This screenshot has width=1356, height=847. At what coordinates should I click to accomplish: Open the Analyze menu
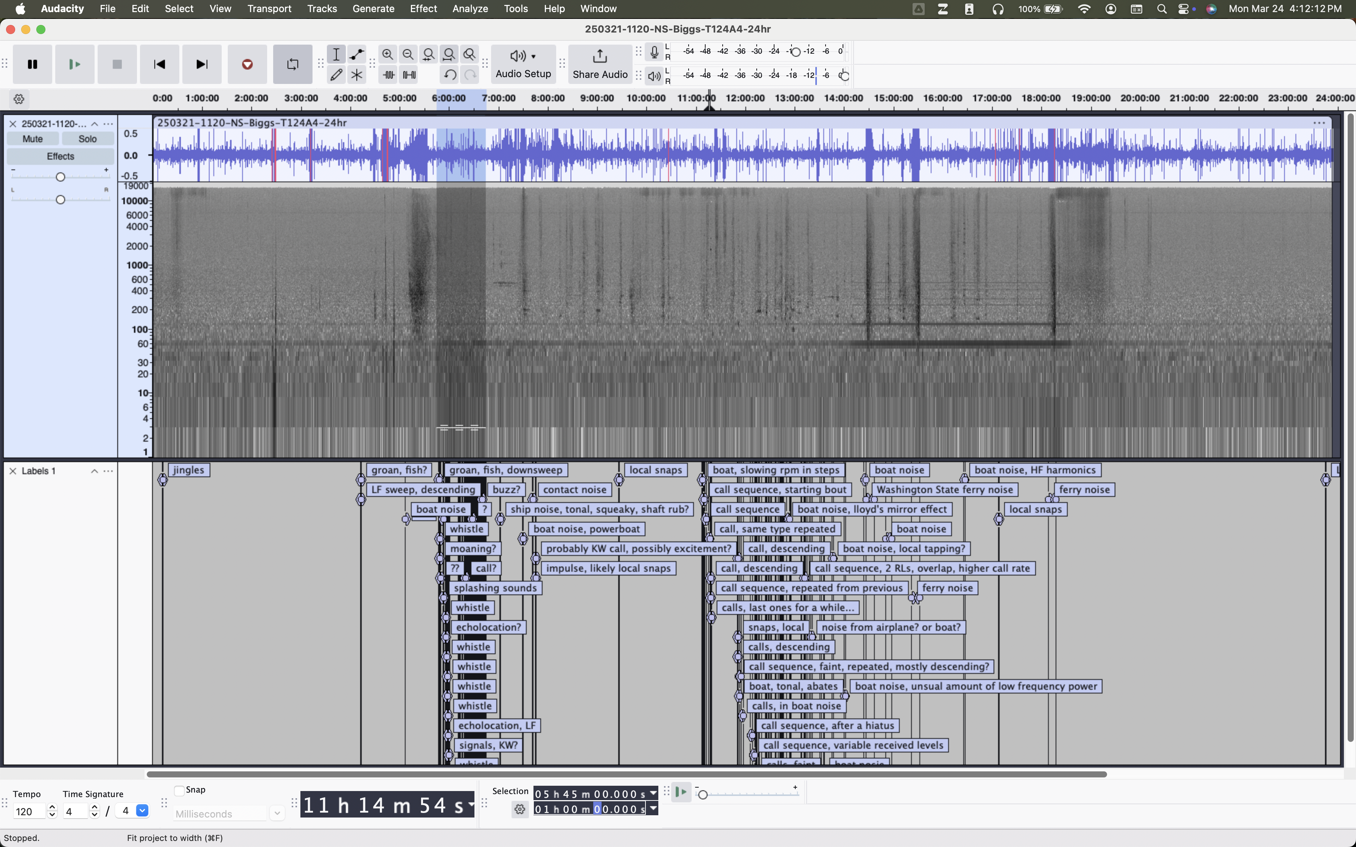[470, 8]
